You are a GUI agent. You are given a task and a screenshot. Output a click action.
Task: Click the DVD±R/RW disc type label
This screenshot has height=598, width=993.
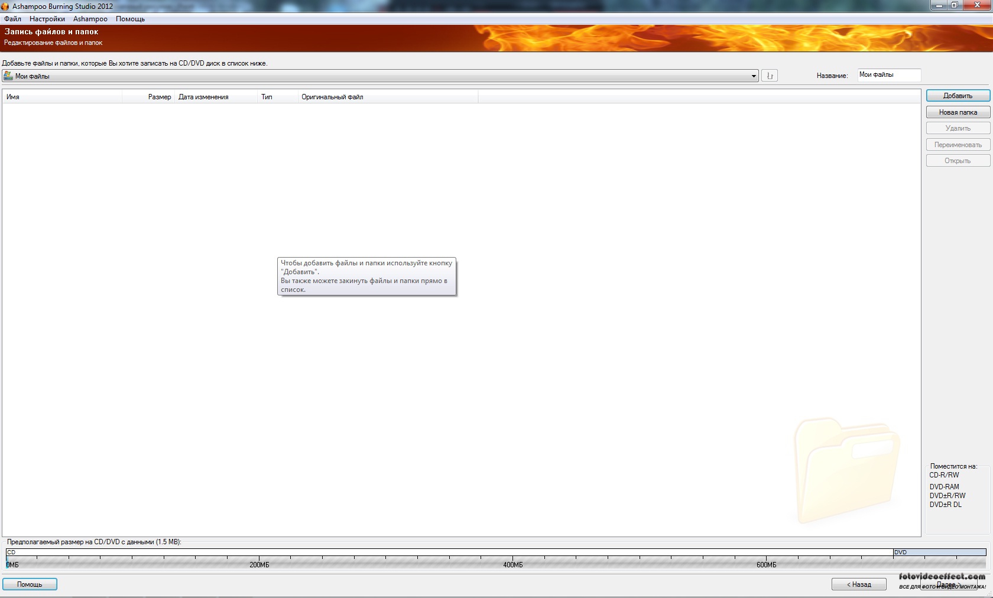click(x=947, y=496)
